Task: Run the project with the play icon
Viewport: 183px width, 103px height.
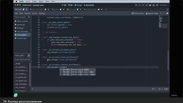Action: pos(136,5)
